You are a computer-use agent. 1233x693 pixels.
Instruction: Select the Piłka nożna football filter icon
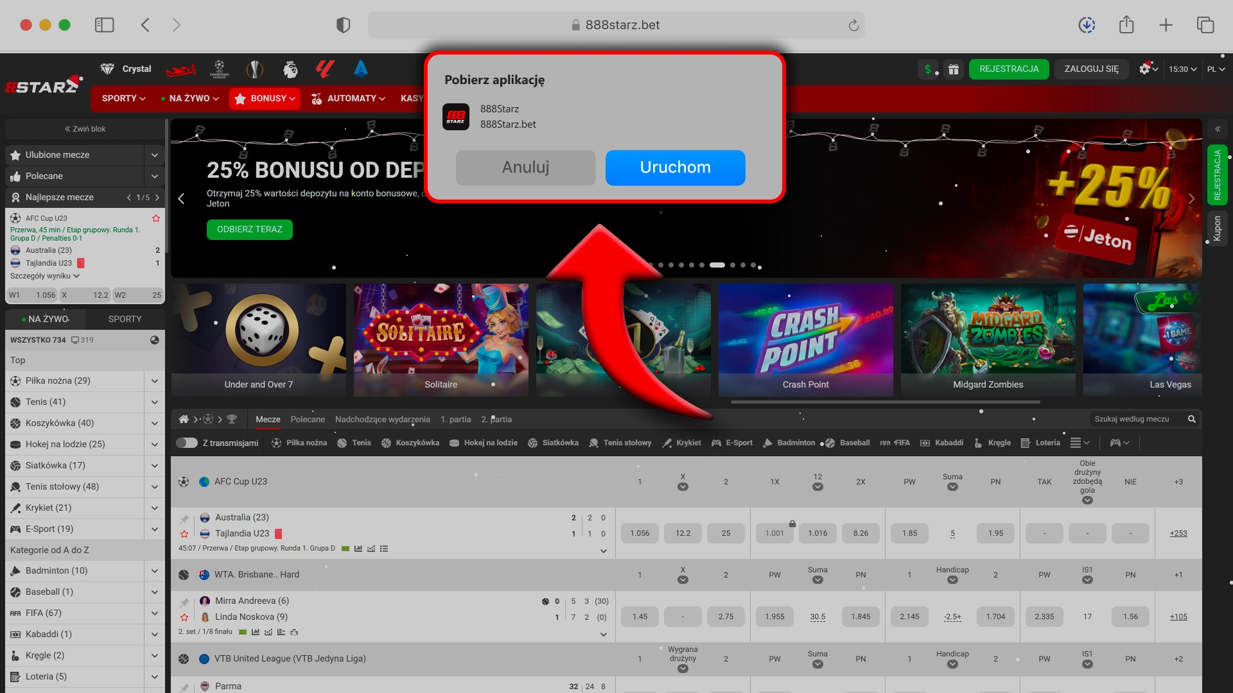click(275, 443)
